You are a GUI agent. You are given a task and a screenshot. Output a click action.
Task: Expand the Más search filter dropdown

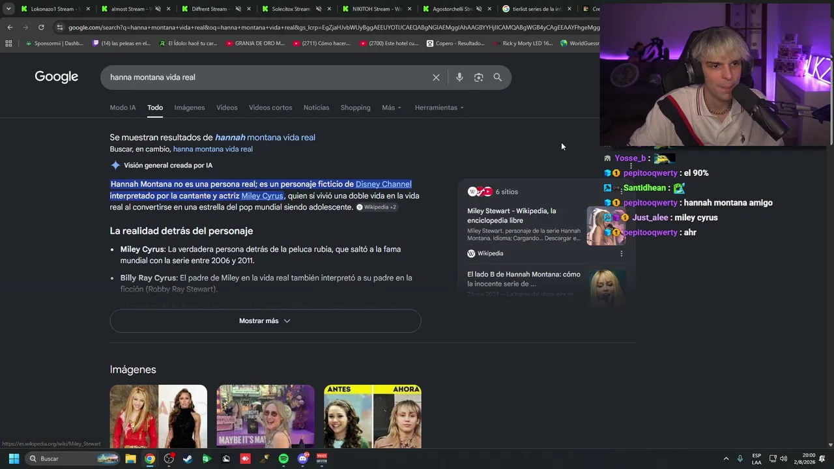click(x=392, y=107)
